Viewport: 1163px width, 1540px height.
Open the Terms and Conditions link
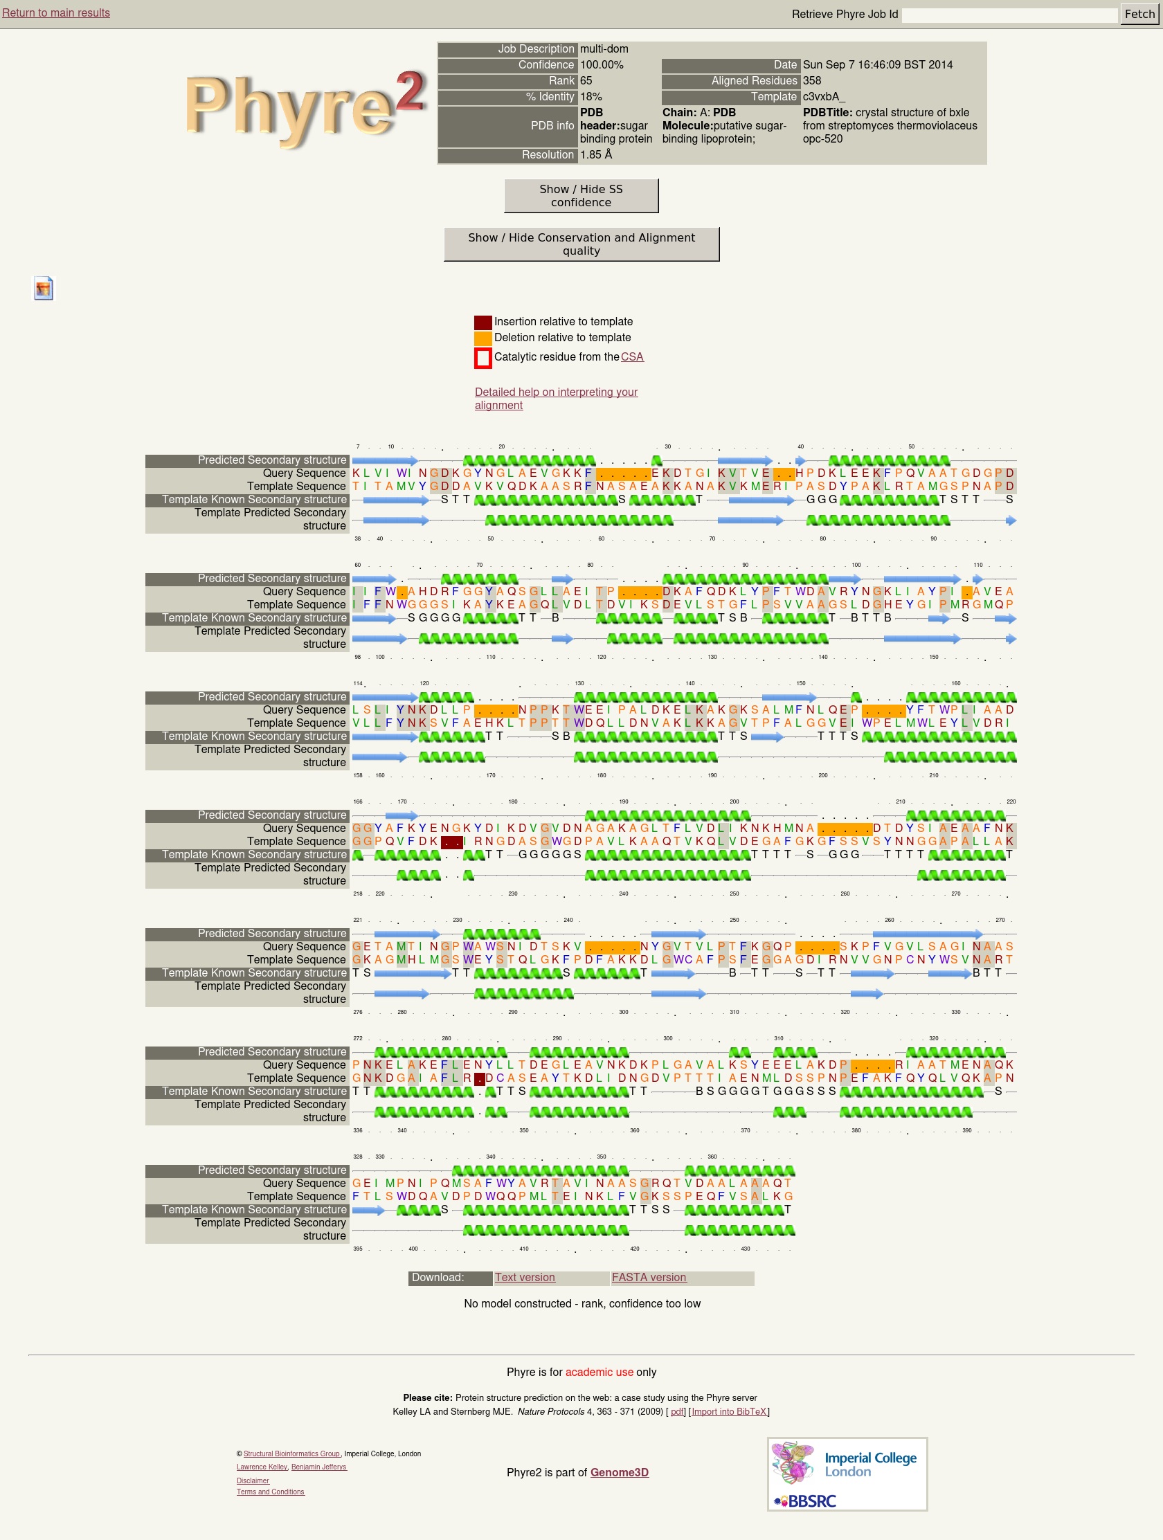pos(270,1492)
